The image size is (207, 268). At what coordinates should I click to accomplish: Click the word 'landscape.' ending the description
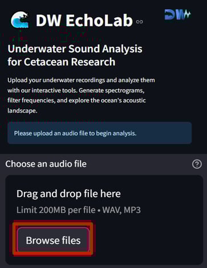point(22,111)
